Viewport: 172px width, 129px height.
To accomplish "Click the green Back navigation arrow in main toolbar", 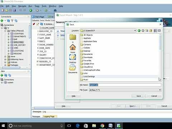I will pyautogui.click(x=31, y=10).
